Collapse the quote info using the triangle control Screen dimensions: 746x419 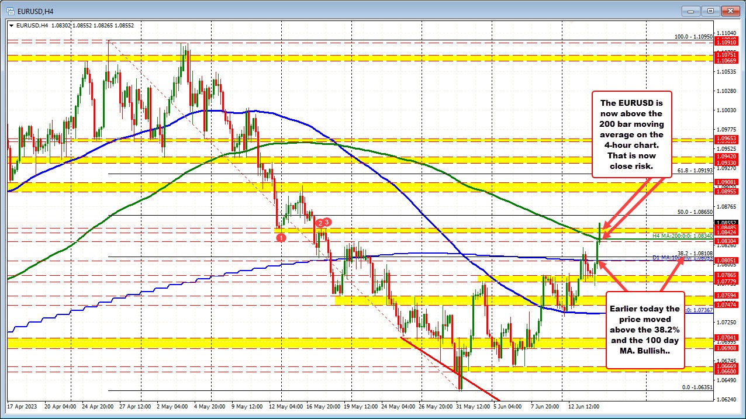point(11,25)
